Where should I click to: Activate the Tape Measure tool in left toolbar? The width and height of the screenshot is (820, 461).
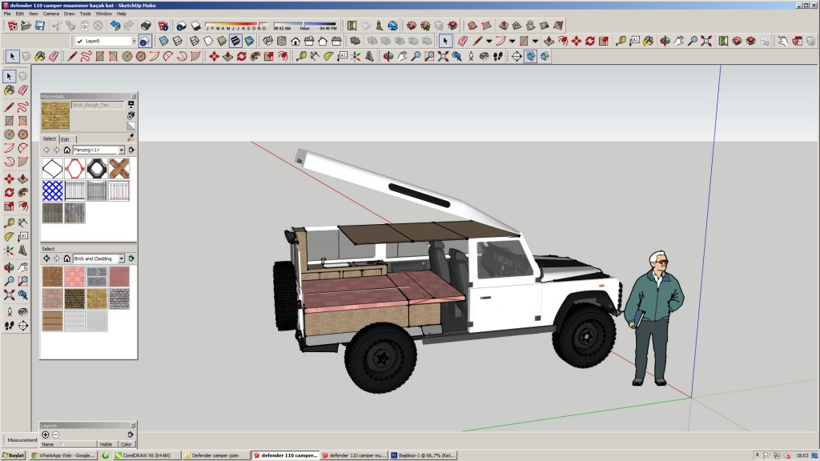point(9,222)
